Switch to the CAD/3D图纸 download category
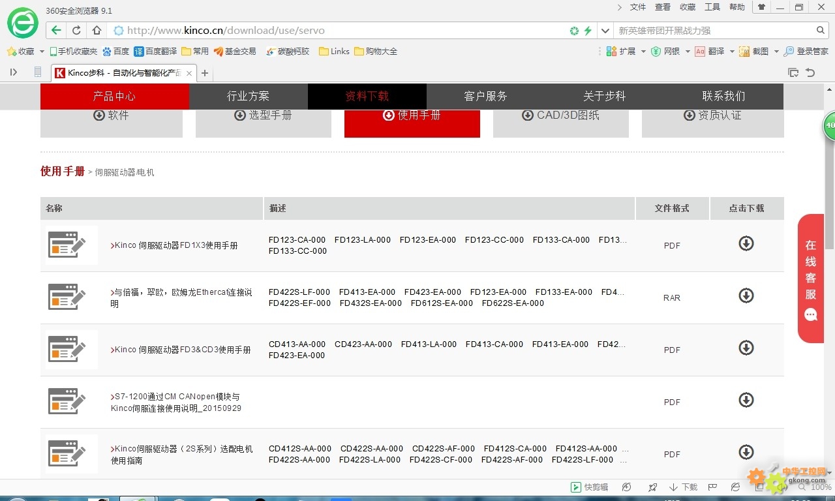The width and height of the screenshot is (835, 501). pos(561,123)
